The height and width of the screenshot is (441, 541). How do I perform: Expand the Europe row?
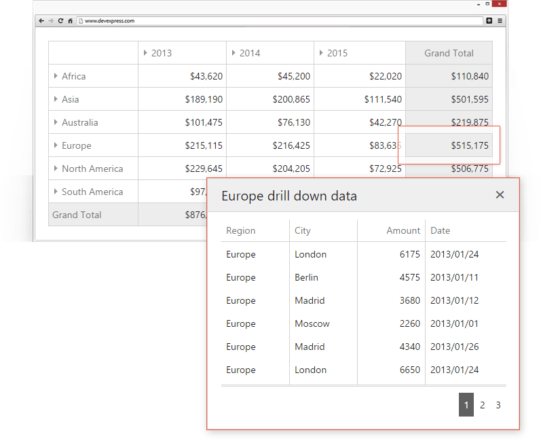tap(56, 145)
